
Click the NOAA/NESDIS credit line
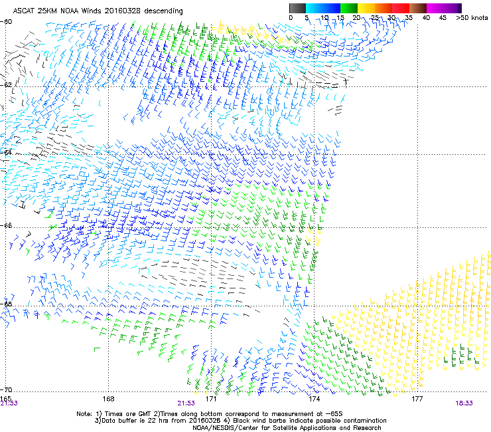coord(287,428)
